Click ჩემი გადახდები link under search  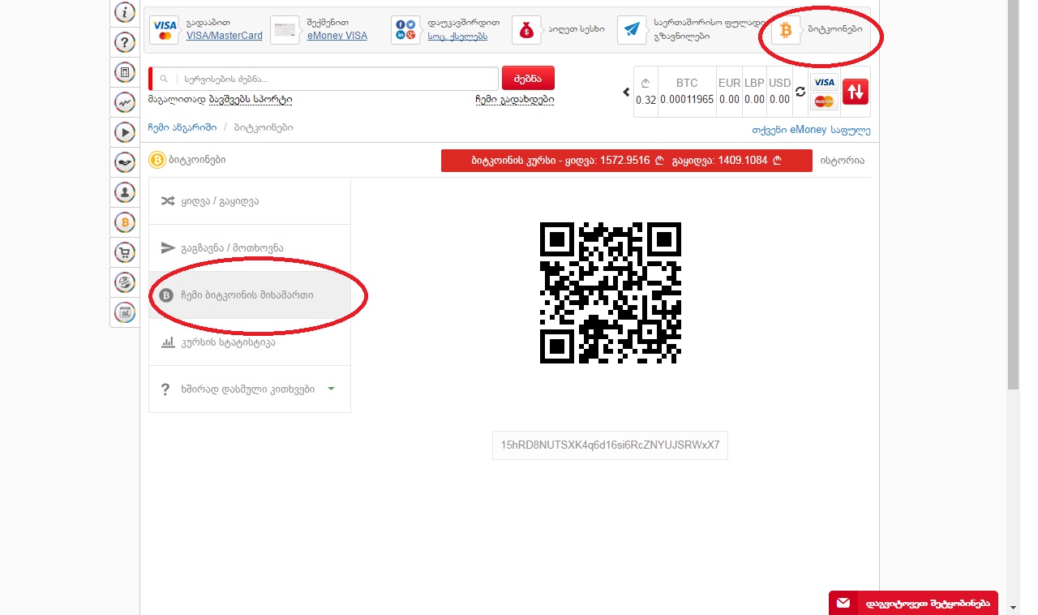(515, 99)
